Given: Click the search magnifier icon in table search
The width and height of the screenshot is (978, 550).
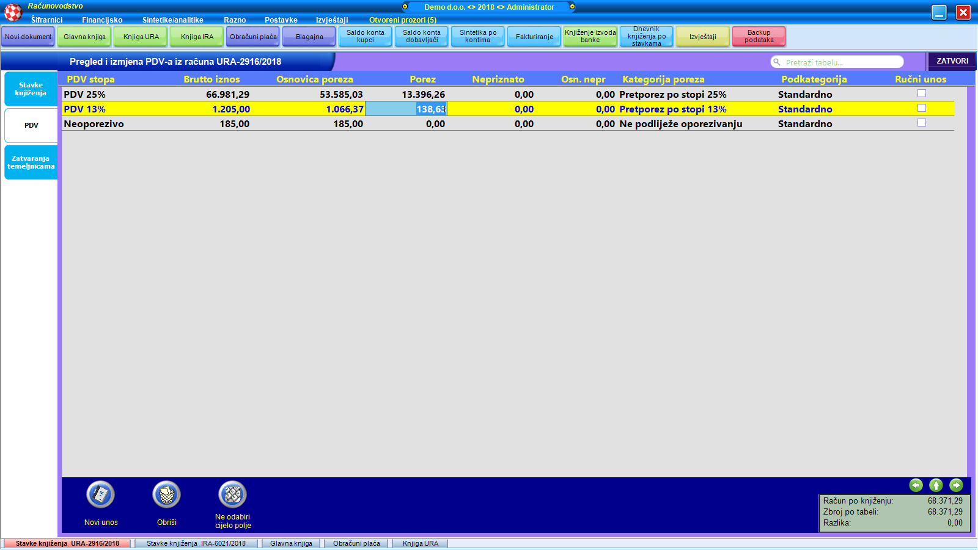Looking at the screenshot, I should pos(777,62).
